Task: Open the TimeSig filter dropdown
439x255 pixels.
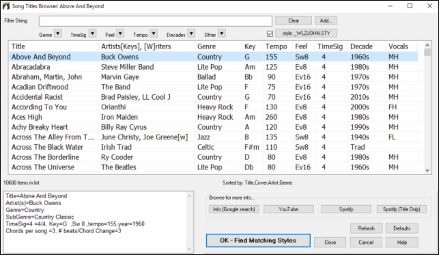Action: (x=92, y=33)
